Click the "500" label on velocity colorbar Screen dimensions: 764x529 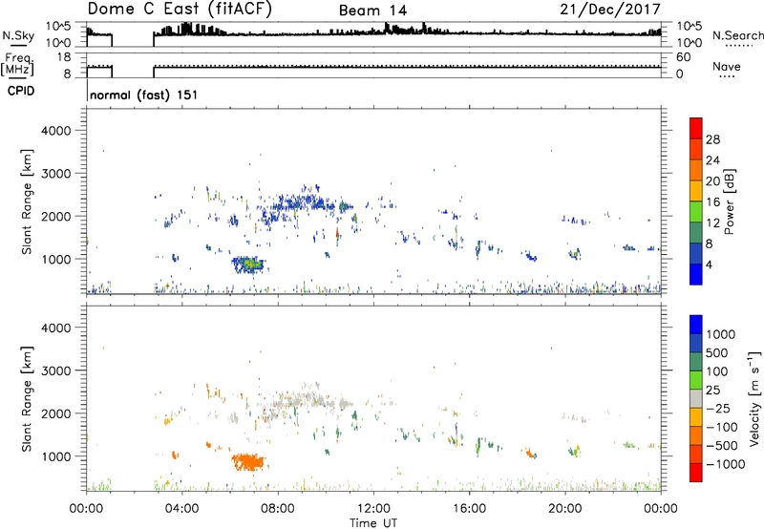tap(716, 353)
